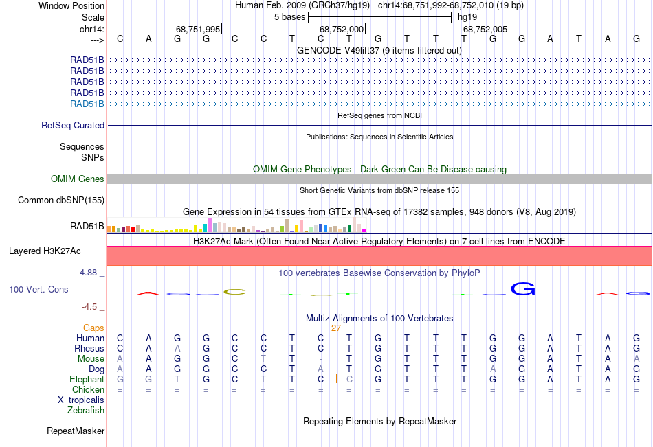The height and width of the screenshot is (447, 653).
Task: Open the H3K27Ac Mark track title
Action: [x=379, y=242]
